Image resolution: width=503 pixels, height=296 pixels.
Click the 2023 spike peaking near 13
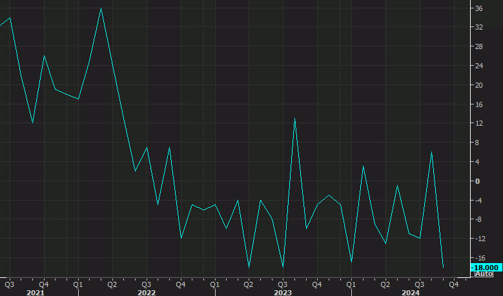(294, 119)
